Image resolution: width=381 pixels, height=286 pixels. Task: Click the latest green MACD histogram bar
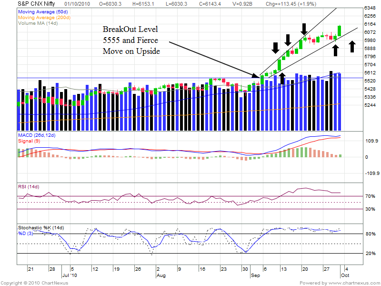point(340,155)
